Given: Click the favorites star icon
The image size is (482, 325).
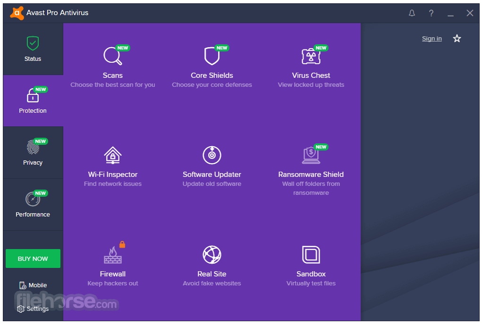Looking at the screenshot, I should point(457,38).
